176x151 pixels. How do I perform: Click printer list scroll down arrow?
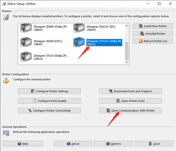[x=127, y=62]
